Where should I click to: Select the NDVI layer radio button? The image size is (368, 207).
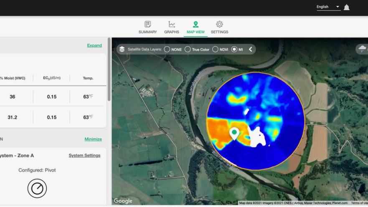tap(215, 49)
